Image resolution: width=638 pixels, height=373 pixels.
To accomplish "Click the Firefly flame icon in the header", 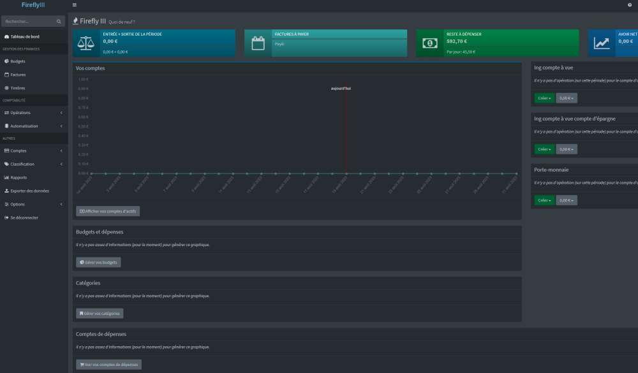I will pos(75,21).
